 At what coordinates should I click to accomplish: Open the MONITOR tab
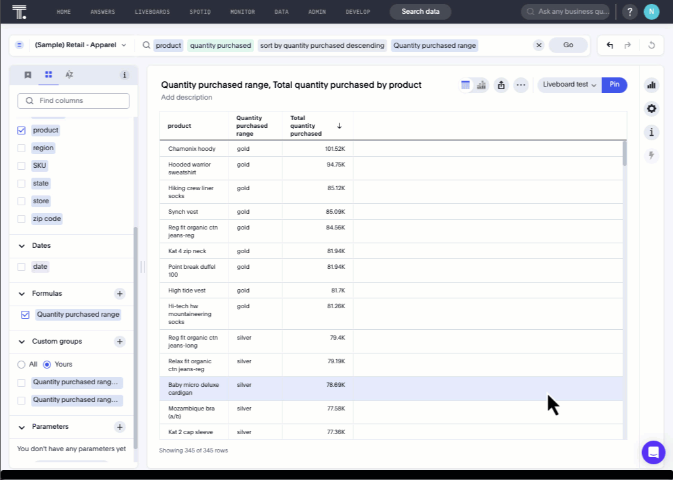(x=242, y=11)
